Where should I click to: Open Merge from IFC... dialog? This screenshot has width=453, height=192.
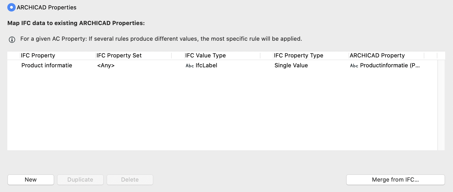click(396, 180)
